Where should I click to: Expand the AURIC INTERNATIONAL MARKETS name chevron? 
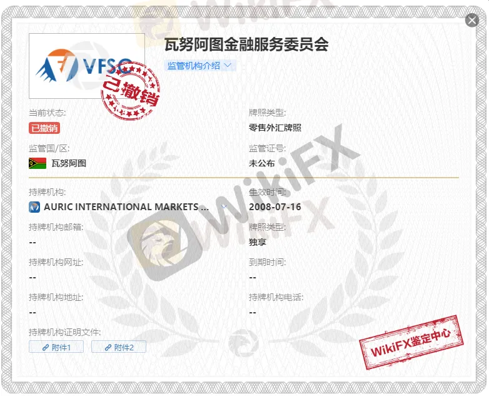[224, 206]
